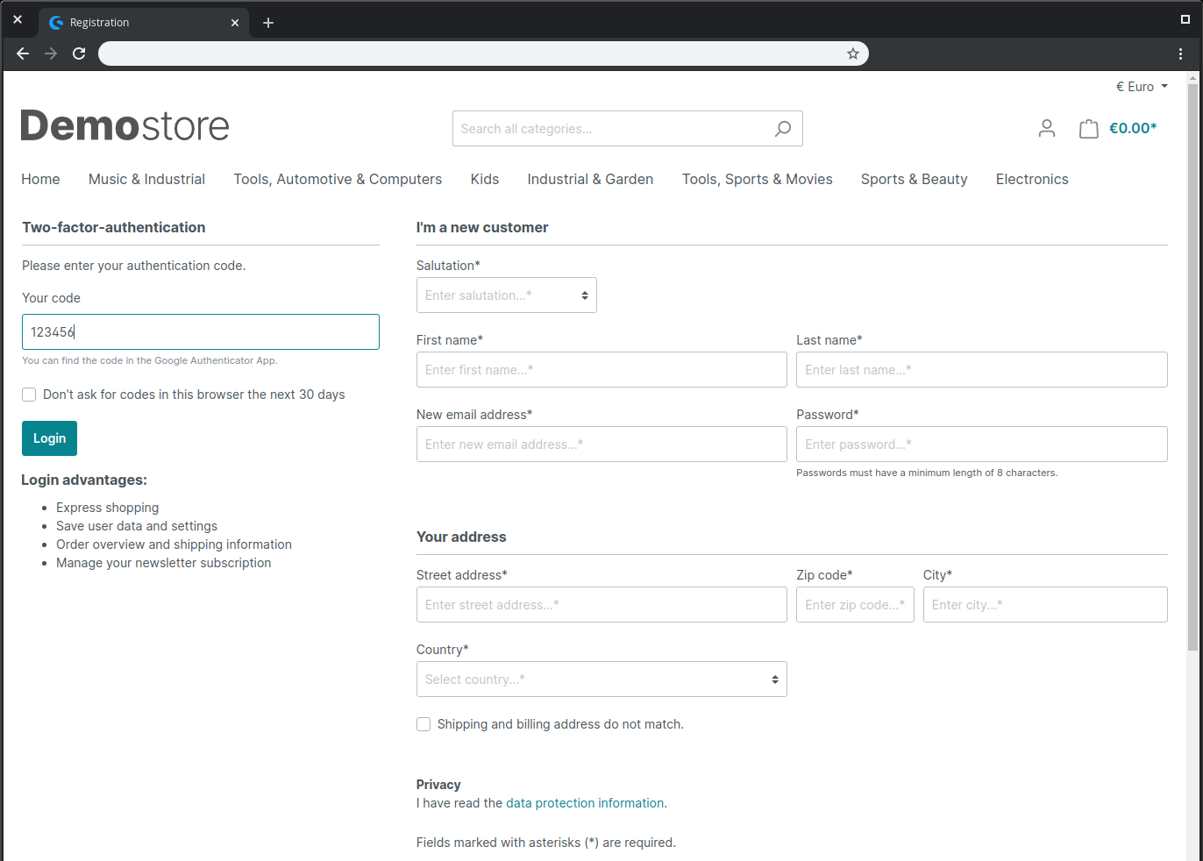Check Don't ask for codes 30 days
The height and width of the screenshot is (861, 1203).
[29, 395]
